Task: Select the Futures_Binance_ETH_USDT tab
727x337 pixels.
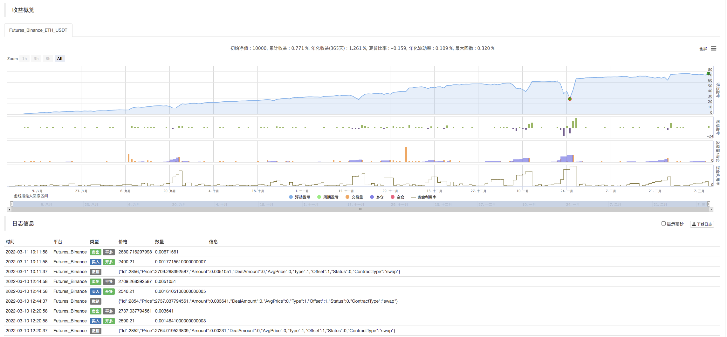Action: coord(38,30)
